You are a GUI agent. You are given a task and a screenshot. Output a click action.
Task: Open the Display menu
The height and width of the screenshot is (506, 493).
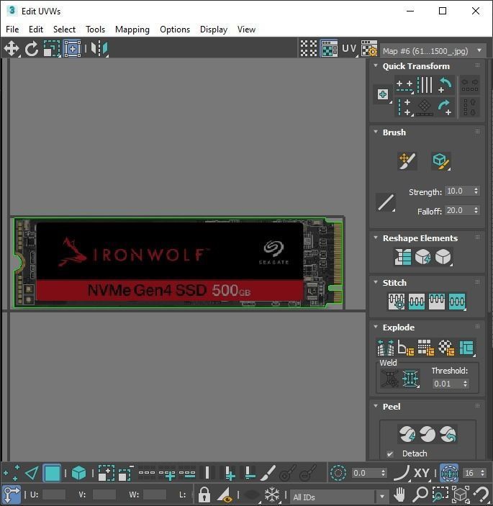click(214, 30)
